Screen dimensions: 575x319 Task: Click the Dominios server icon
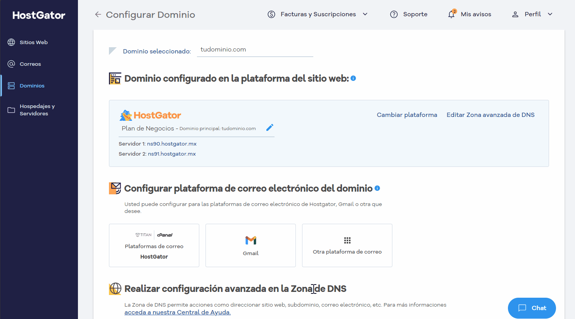point(11,86)
